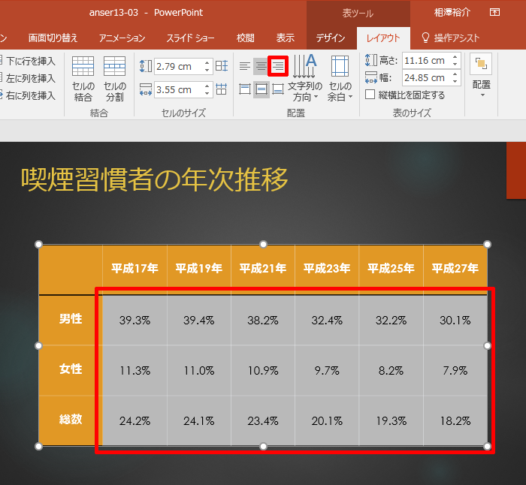The width and height of the screenshot is (526, 485).
Task: Switch to the table Design (デザイン) tab
Action: (331, 38)
